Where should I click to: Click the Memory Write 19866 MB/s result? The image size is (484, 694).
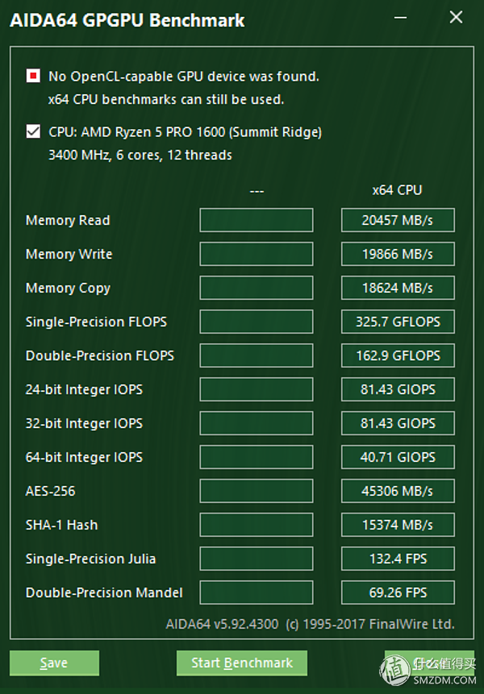398,254
